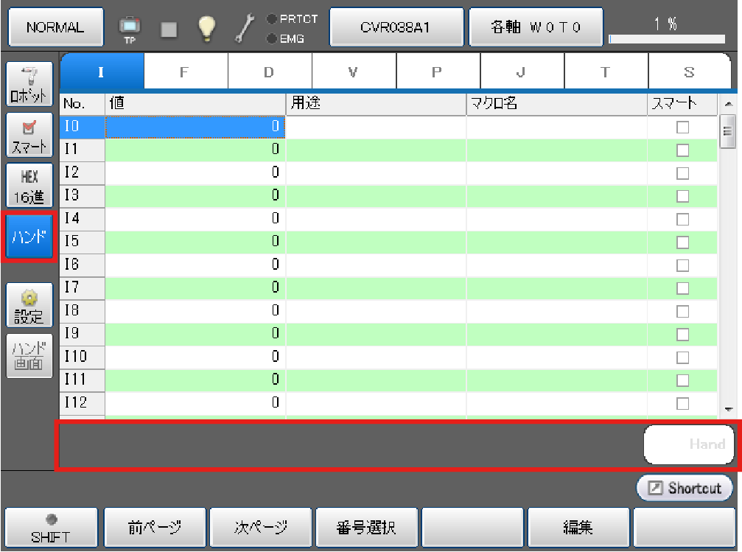Tick the スマート checkbox for I10
The height and width of the screenshot is (552, 742).
click(x=682, y=357)
